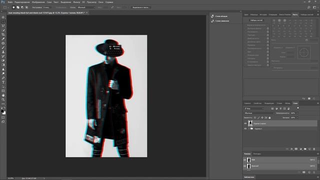Click the screen mode icon in toolbar
This screenshot has width=320, height=180.
(3, 121)
